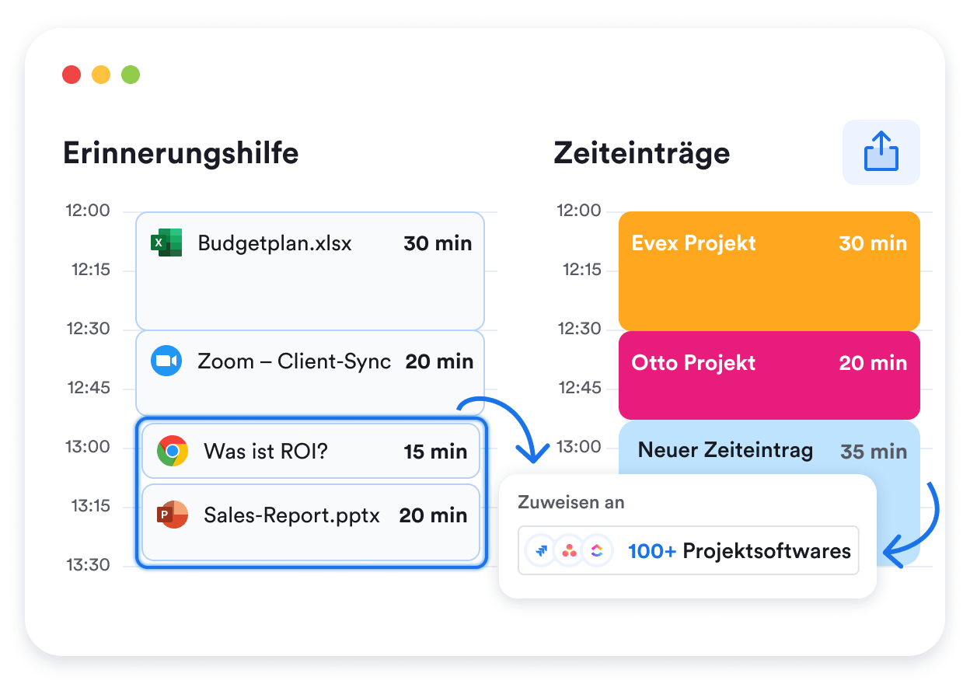Click the Zoom icon in the Client-Sync entry
970x684 pixels.
point(166,361)
